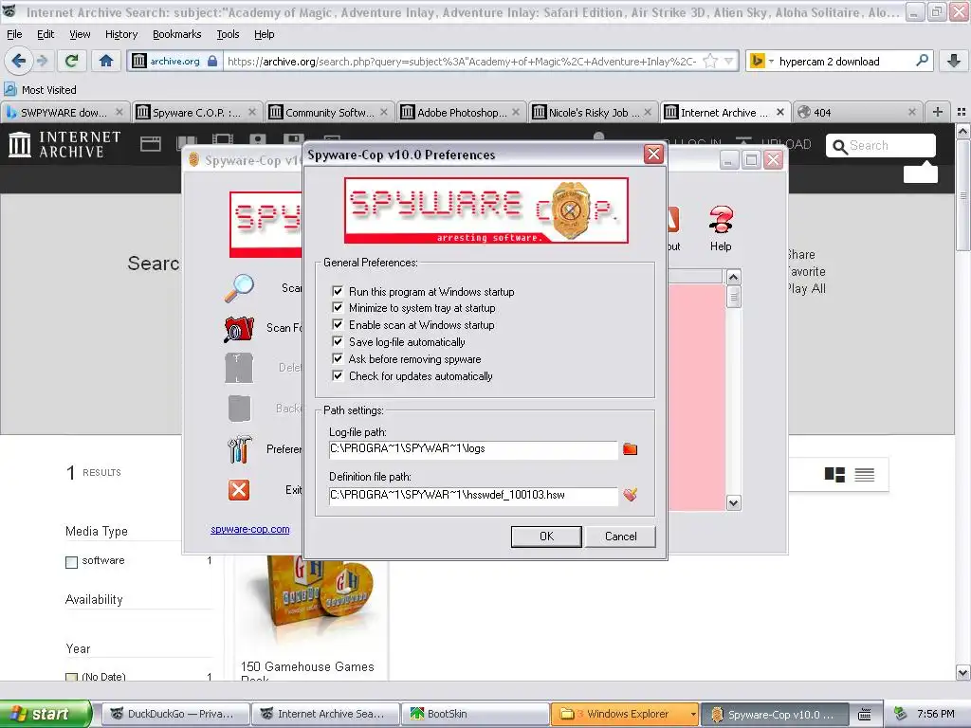The image size is (971, 728).
Task: Open the History menu
Action: pos(120,34)
